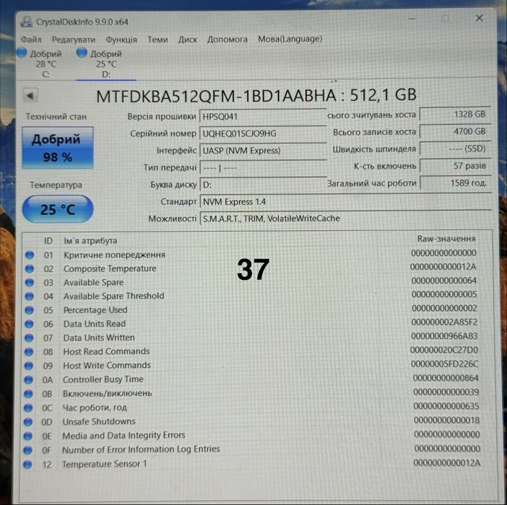Viewport: 507px width, 505px height.
Task: Click raw value 0000000000635
Action: 446,406
